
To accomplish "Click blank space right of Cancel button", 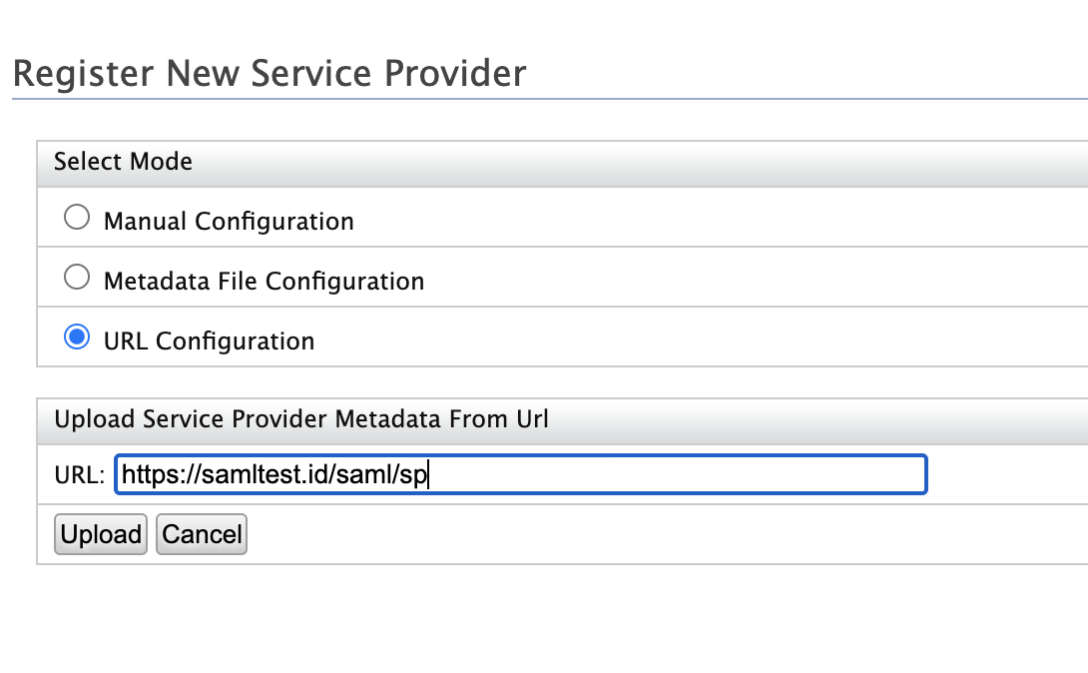I will tap(599, 535).
